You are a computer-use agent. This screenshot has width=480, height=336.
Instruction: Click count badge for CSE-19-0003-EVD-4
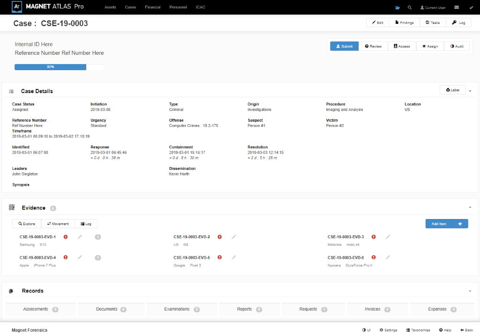point(97,258)
